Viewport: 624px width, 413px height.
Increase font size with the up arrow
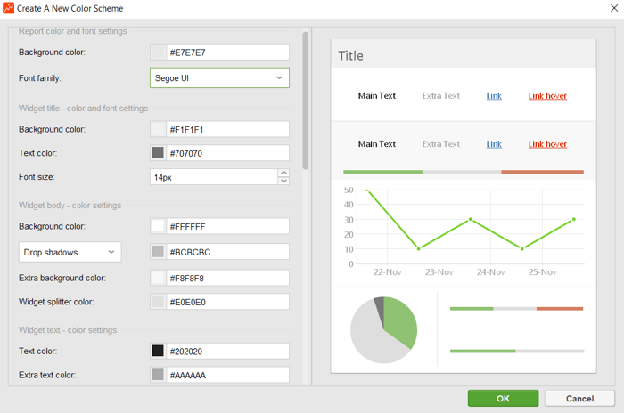click(283, 173)
